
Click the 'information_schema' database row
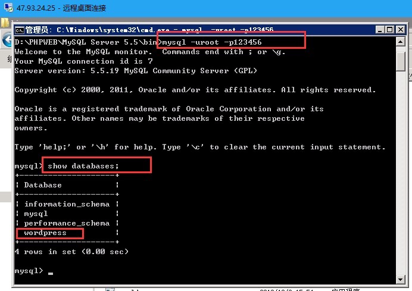pos(67,204)
